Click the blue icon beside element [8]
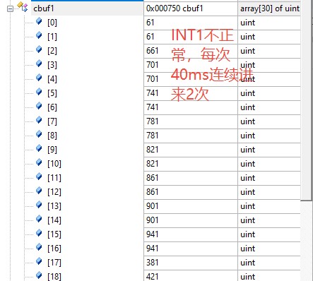This screenshot has height=281, width=313. [39, 134]
